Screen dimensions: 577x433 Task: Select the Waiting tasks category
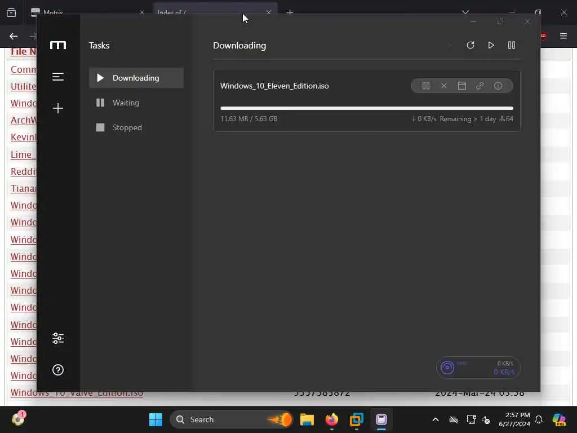[x=136, y=103]
